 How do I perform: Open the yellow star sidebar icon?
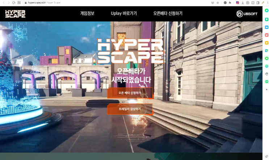266,43
